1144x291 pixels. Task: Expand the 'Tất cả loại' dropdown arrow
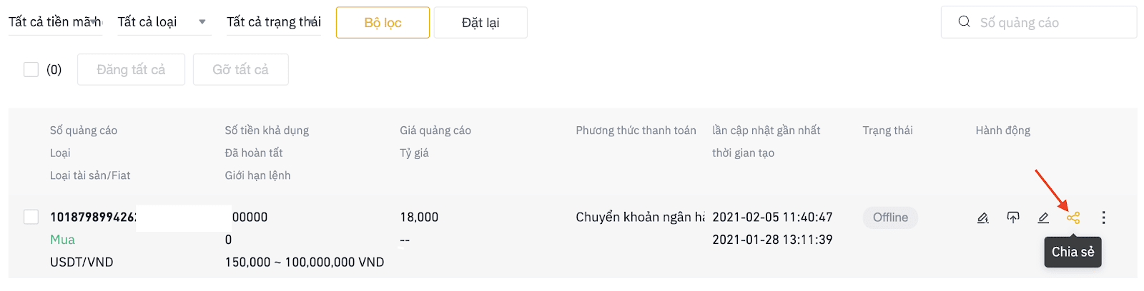coord(202,22)
